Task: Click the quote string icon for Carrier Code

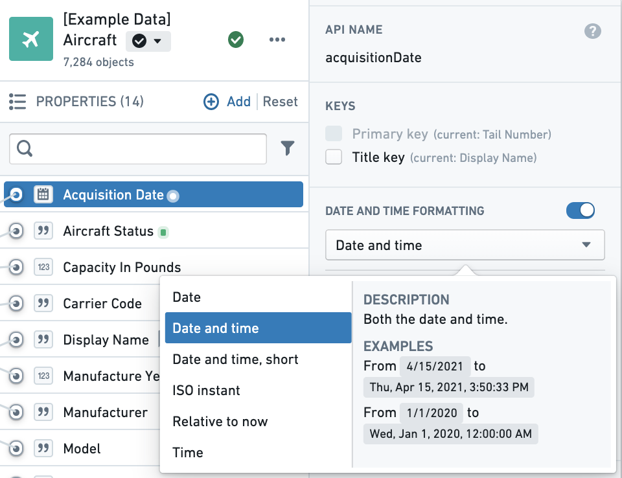Action: click(43, 304)
